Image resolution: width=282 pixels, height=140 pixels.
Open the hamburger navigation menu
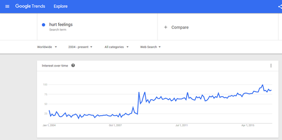click(x=7, y=7)
